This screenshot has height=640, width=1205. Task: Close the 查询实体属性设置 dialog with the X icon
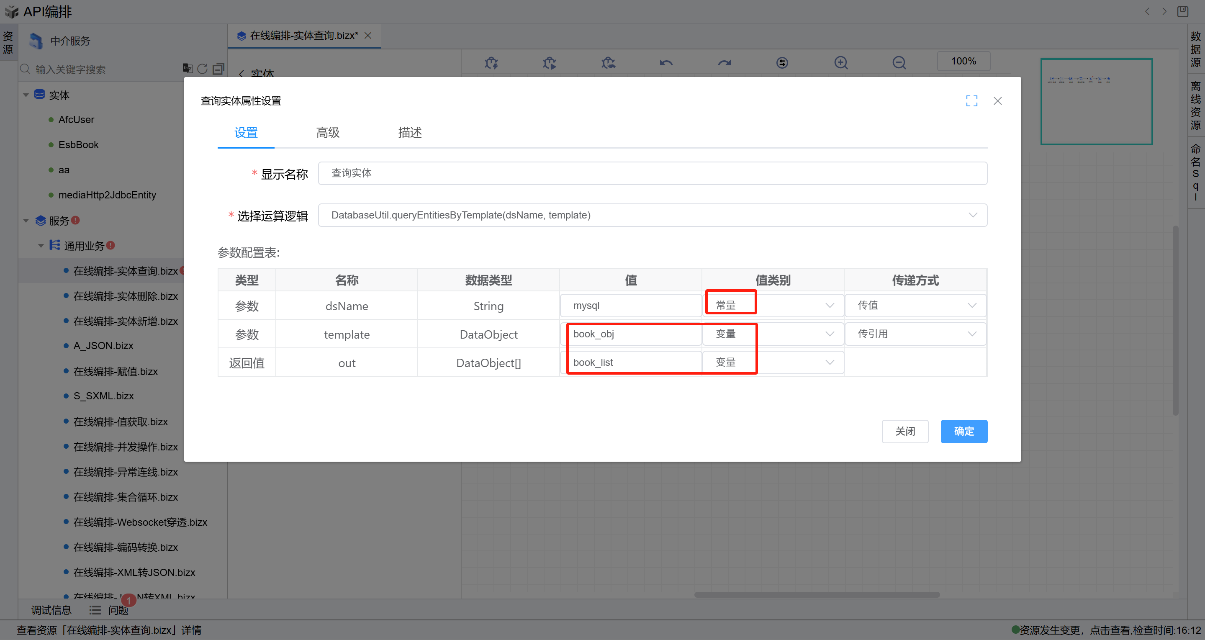coord(997,100)
